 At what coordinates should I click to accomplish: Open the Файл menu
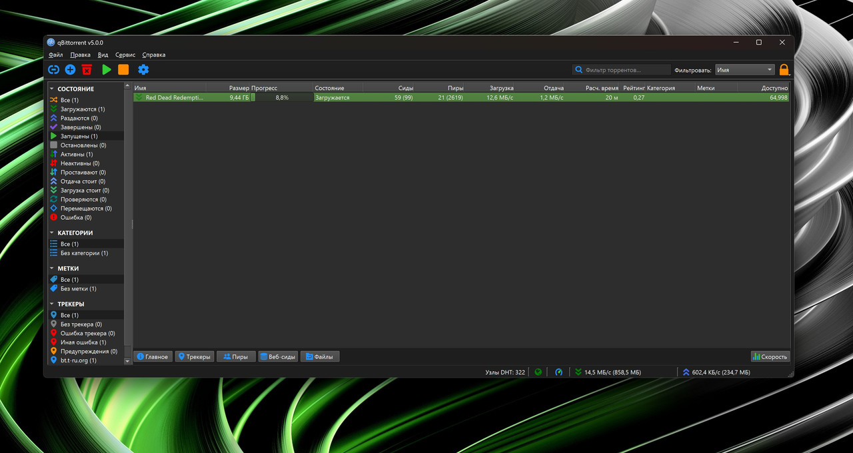pyautogui.click(x=56, y=55)
